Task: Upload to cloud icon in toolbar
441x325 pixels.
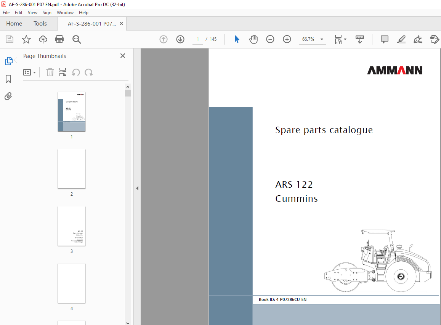Action: (x=43, y=39)
